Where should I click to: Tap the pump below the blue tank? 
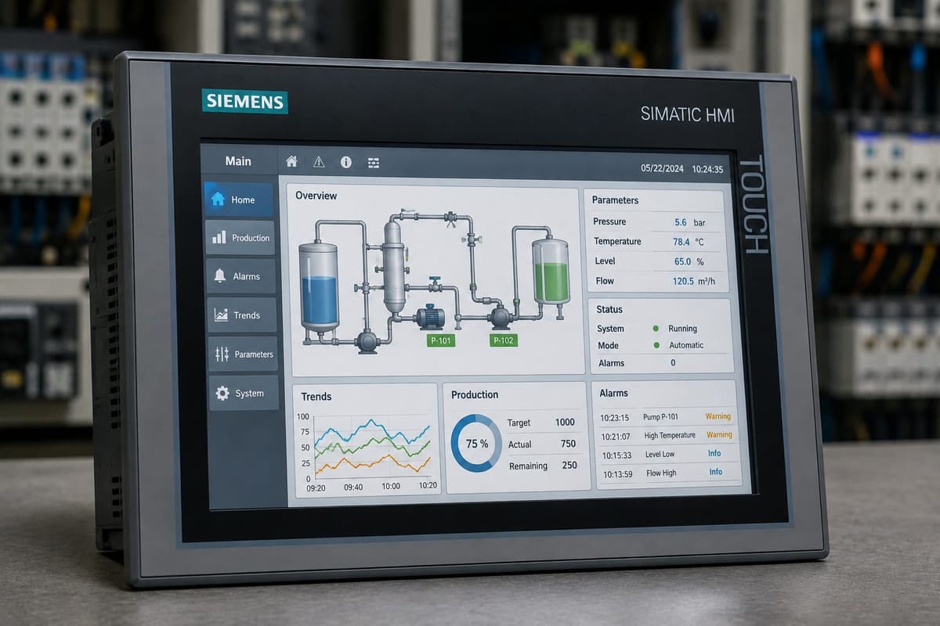[367, 340]
